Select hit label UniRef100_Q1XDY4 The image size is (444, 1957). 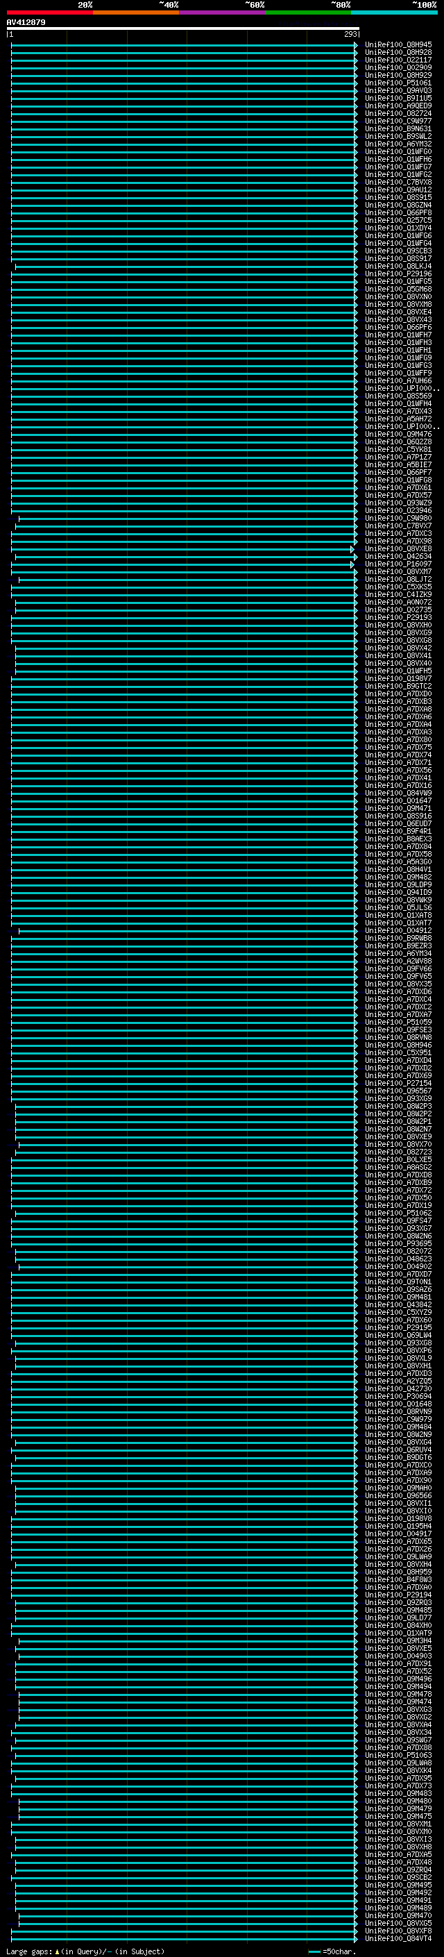click(398, 228)
